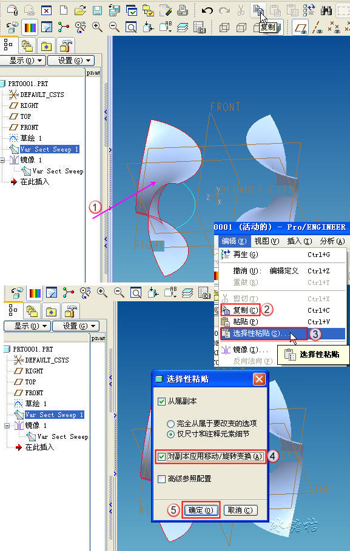The image size is (350, 551).
Task: Toggle datum planes display in upper toolbar
Action: [300, 27]
